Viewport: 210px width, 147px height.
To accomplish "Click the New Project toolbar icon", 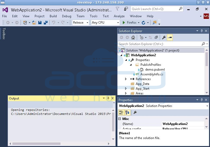I will pos(25,23).
